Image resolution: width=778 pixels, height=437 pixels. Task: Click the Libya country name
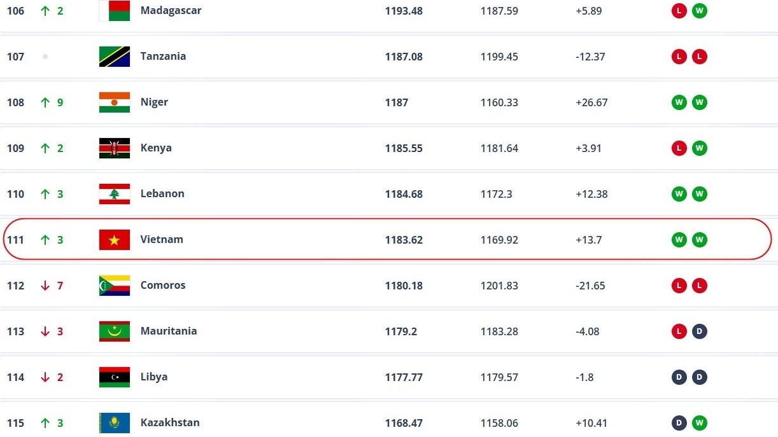tap(154, 377)
